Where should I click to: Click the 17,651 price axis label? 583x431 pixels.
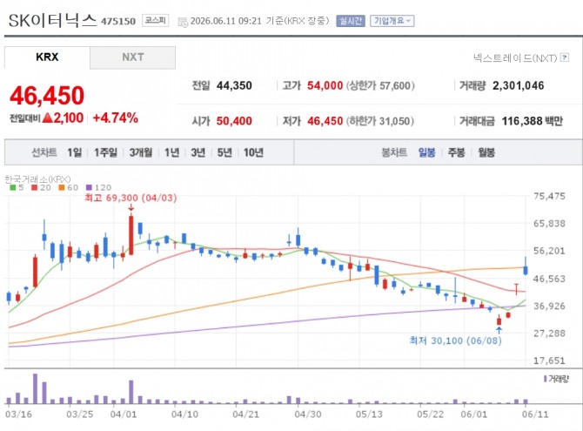549,360
